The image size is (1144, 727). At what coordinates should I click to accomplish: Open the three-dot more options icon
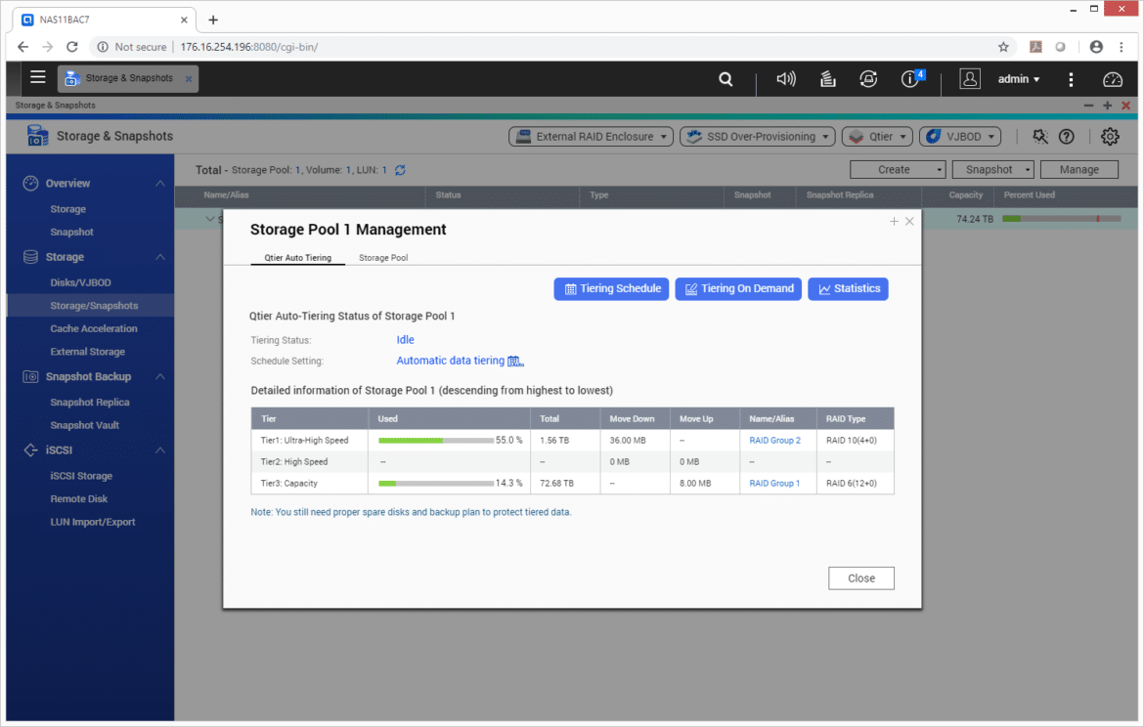tap(1071, 79)
